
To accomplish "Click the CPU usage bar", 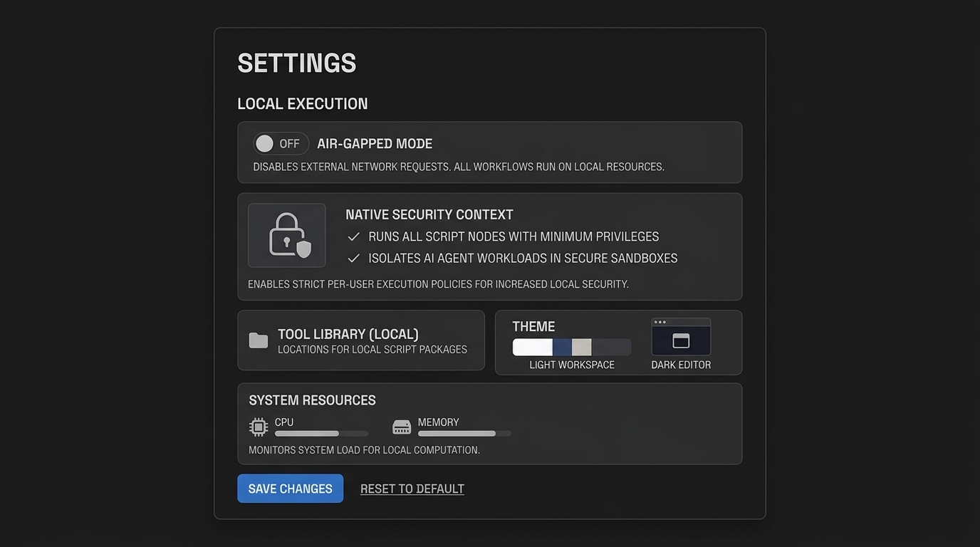I will (322, 434).
